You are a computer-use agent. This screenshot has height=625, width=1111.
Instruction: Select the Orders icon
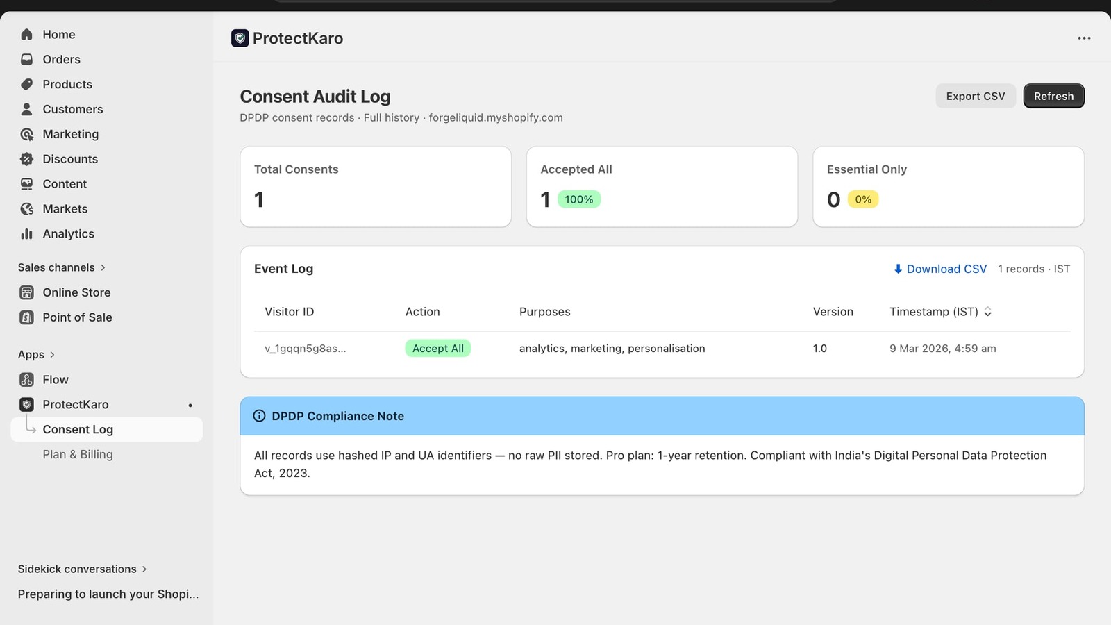pyautogui.click(x=26, y=59)
